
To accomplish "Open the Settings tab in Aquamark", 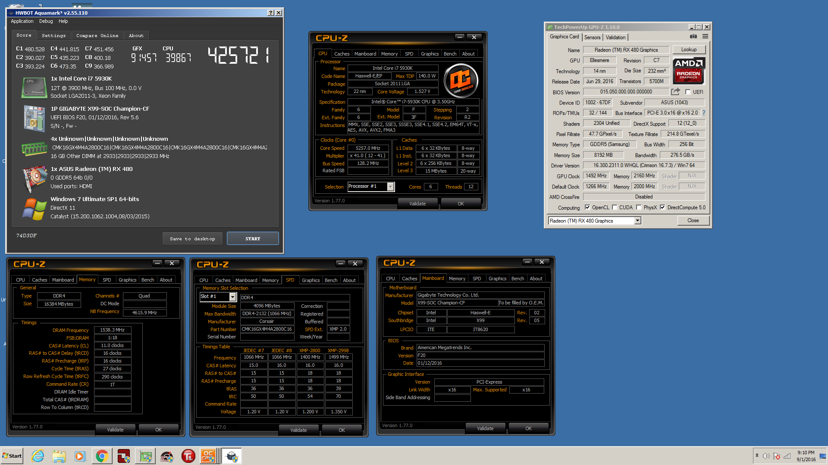I will [54, 35].
